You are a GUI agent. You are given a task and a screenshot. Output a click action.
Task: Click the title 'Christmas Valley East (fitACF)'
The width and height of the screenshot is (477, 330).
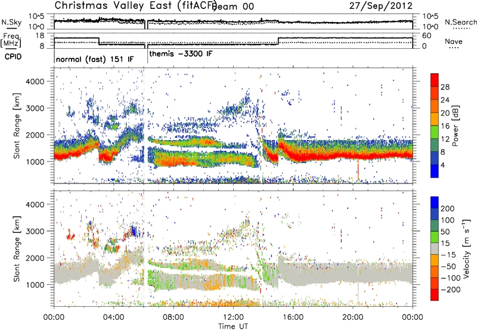click(136, 5)
